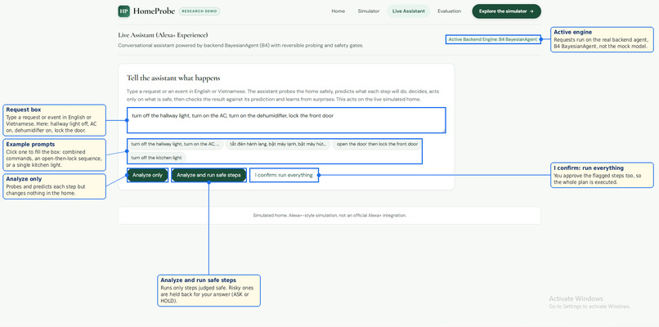659x327 pixels.
Task: Click 'Tell the assistant what happens' heading
Action: click(x=173, y=78)
